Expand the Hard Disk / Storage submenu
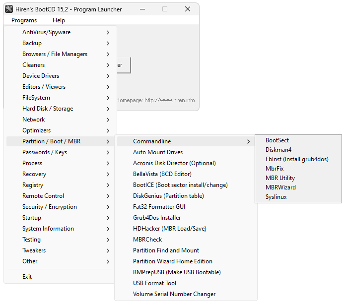This screenshot has height=305, width=345. point(48,109)
